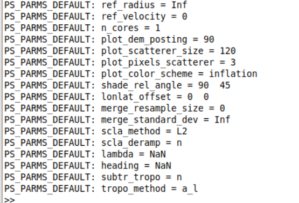The width and height of the screenshot is (299, 203).
Task: Click the ref_radius = Inf line
Action: click(96, 5)
